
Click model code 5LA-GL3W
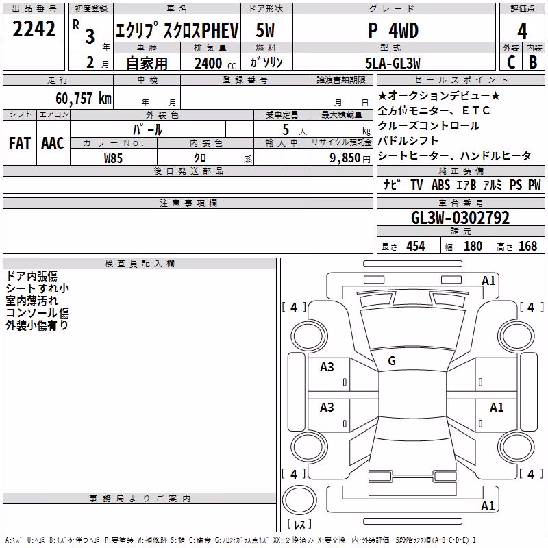393,63
